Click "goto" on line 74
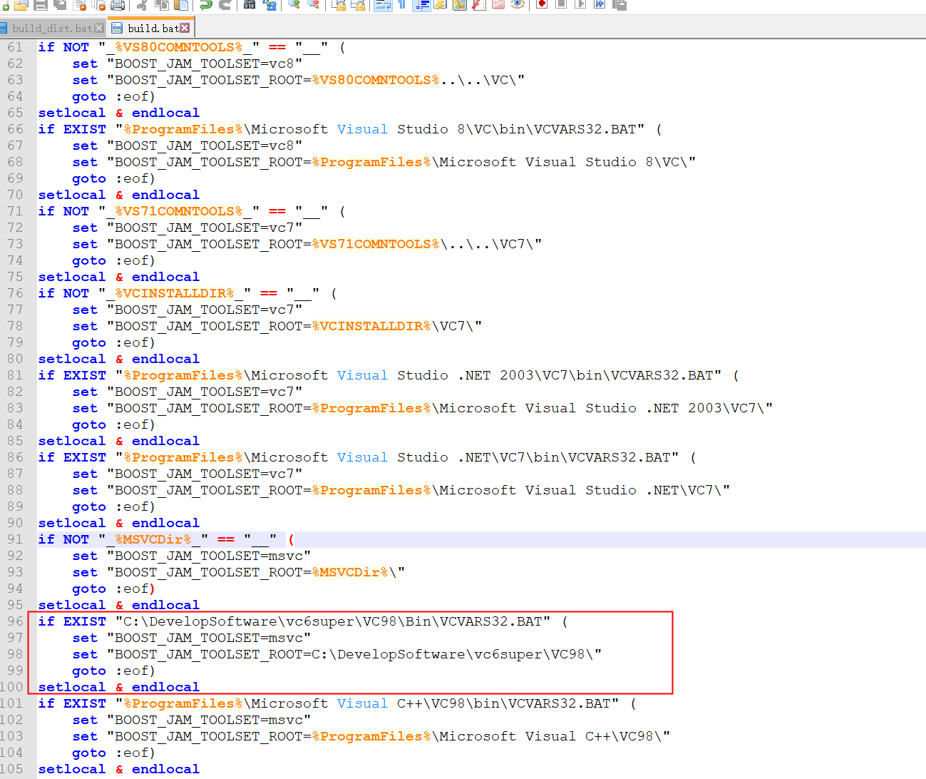926x779 pixels. (x=89, y=260)
